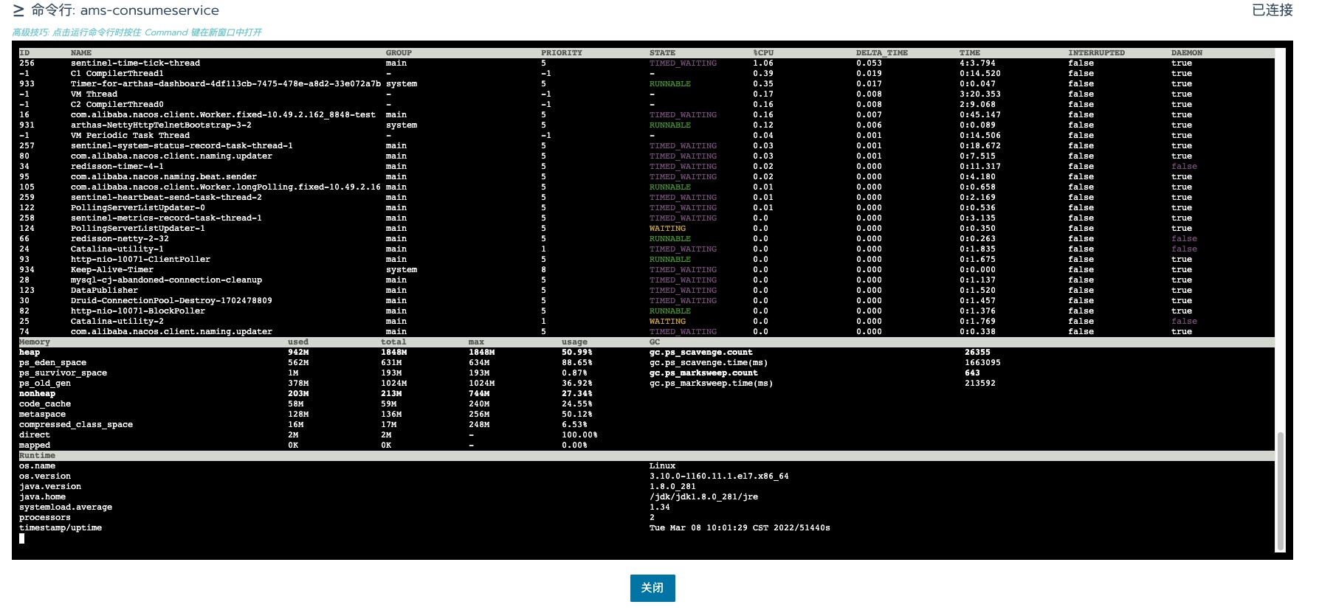Click the %CPU column header
Image resolution: width=1319 pixels, height=610 pixels.
pyautogui.click(x=763, y=53)
